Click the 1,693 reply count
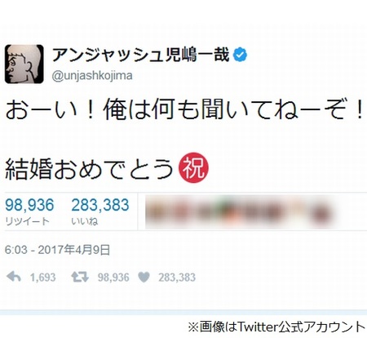This screenshot has width=367, height=338. [x=43, y=278]
